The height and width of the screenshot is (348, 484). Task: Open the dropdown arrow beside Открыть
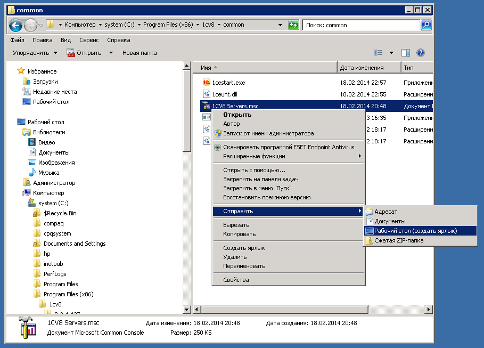point(111,53)
